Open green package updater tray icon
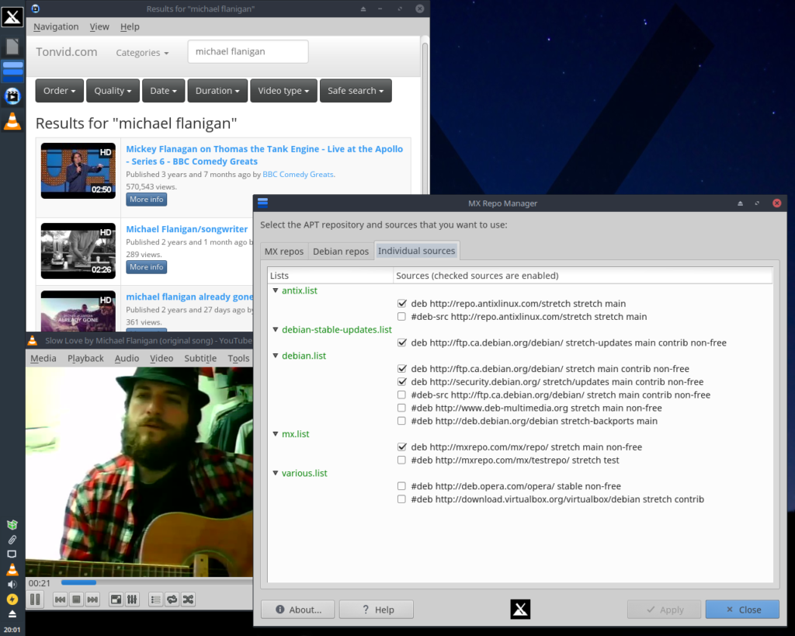This screenshot has width=795, height=636. pyautogui.click(x=12, y=525)
